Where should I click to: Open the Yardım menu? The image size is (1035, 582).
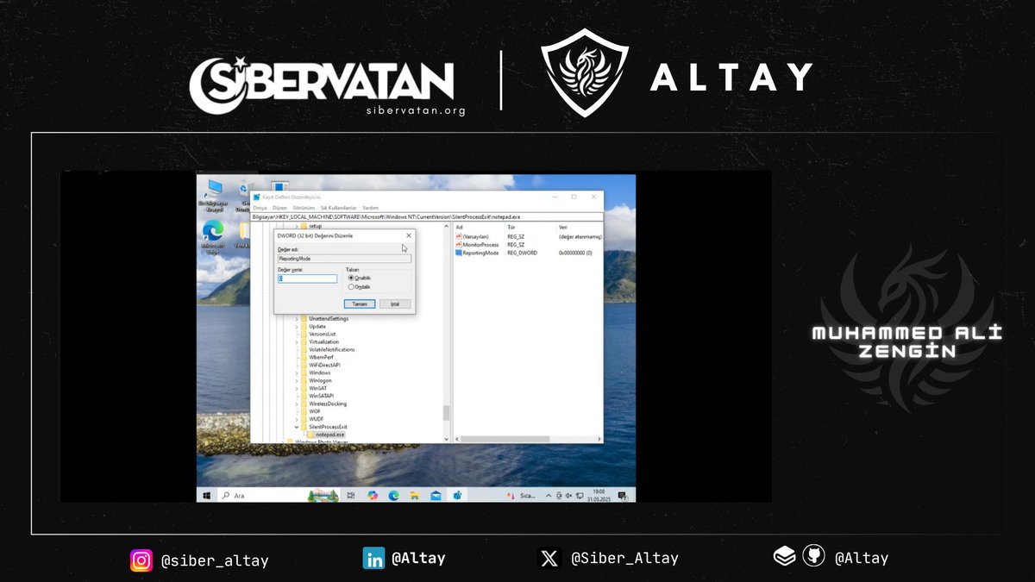(x=370, y=208)
